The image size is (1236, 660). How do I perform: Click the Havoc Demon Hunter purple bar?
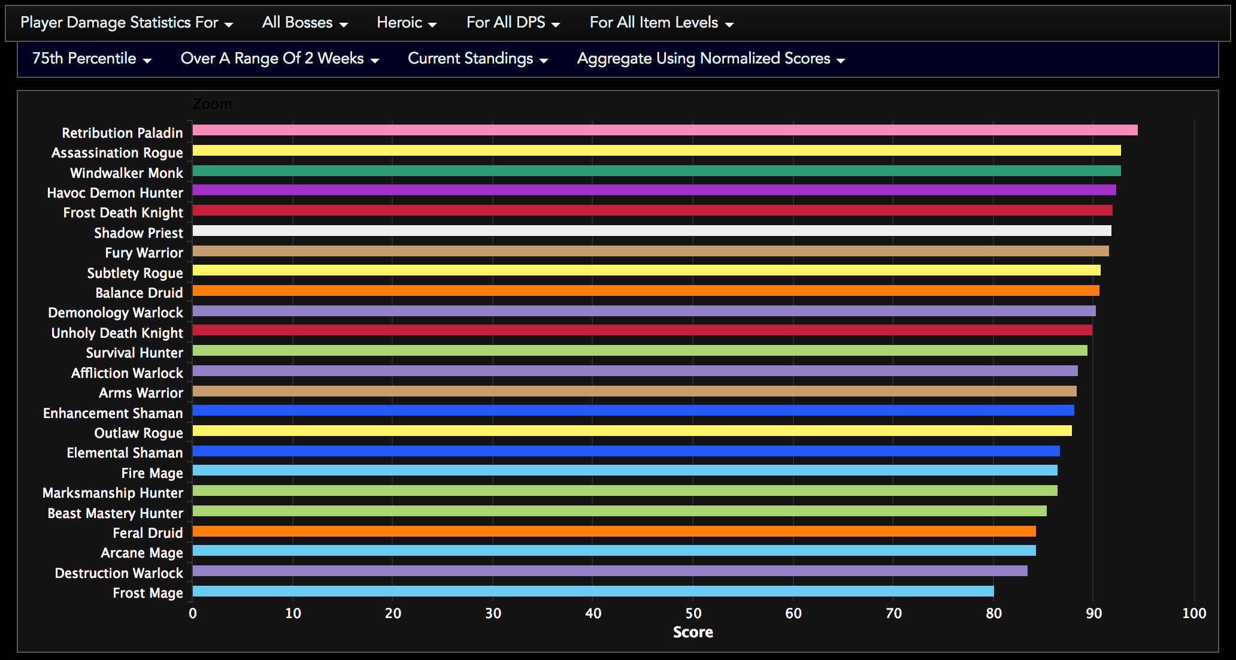click(654, 190)
